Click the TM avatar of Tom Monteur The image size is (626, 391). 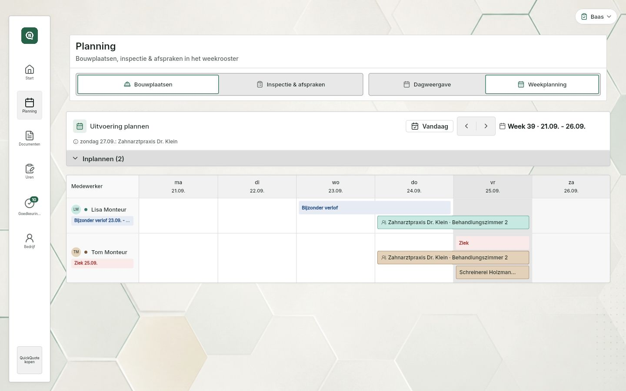(x=76, y=252)
